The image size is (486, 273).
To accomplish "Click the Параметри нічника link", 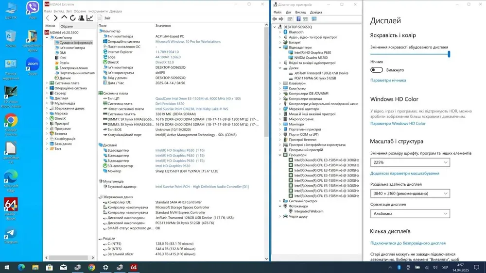I will point(388,80).
